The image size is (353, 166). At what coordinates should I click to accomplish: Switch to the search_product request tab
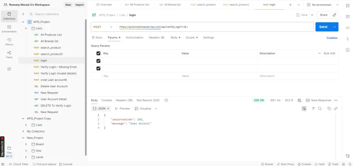(203, 5)
